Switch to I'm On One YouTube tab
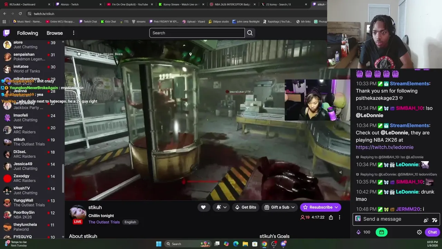This screenshot has width=442, height=249. [129, 4]
